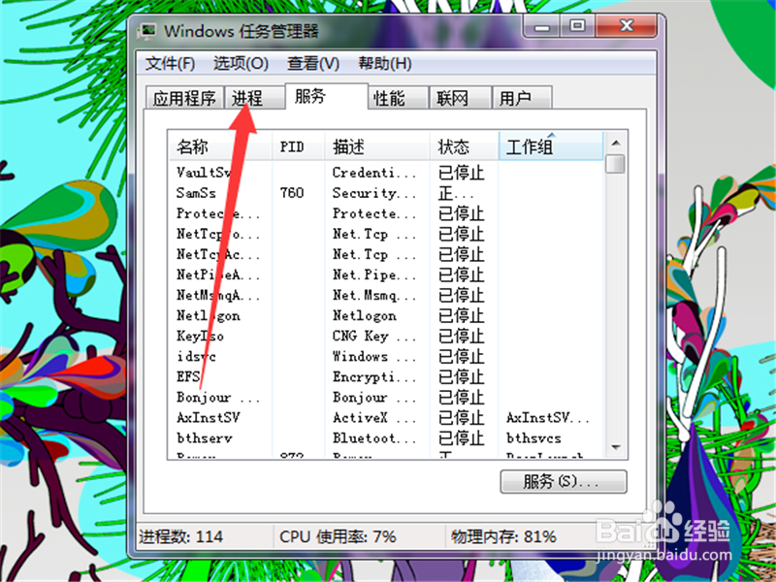Open the 文件(F) menu

click(x=171, y=63)
